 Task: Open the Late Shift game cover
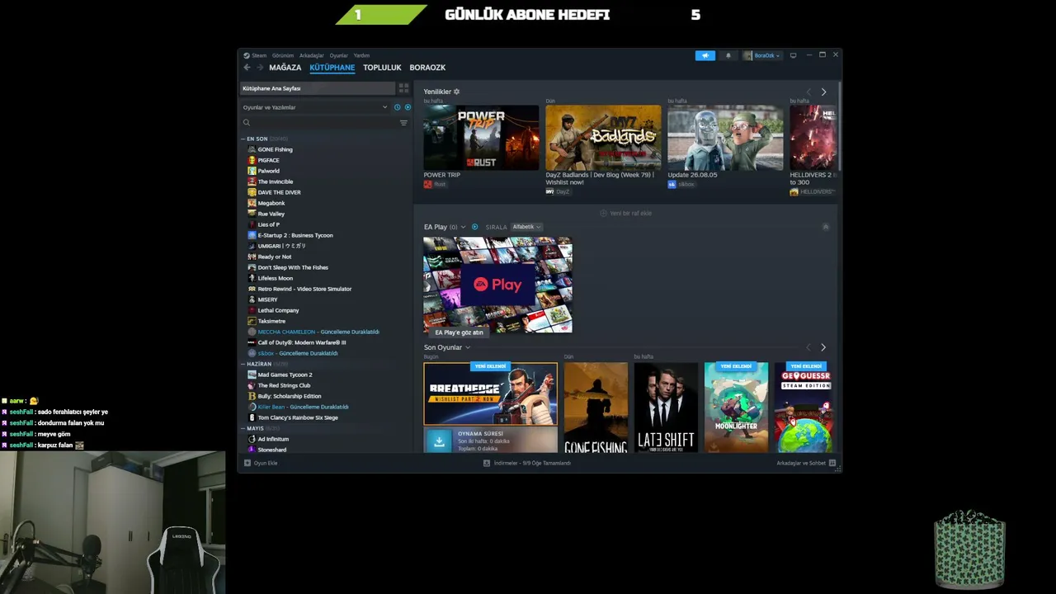(x=666, y=408)
